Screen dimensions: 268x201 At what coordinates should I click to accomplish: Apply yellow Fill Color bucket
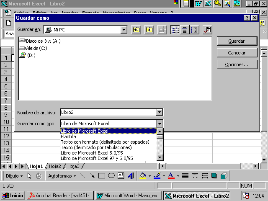click(143, 176)
